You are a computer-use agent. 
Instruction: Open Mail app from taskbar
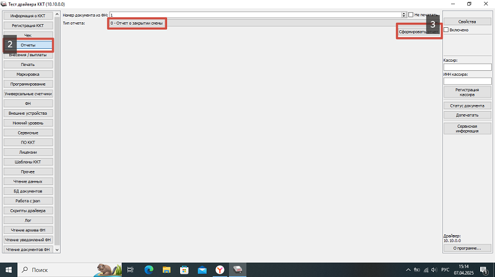(x=202, y=270)
